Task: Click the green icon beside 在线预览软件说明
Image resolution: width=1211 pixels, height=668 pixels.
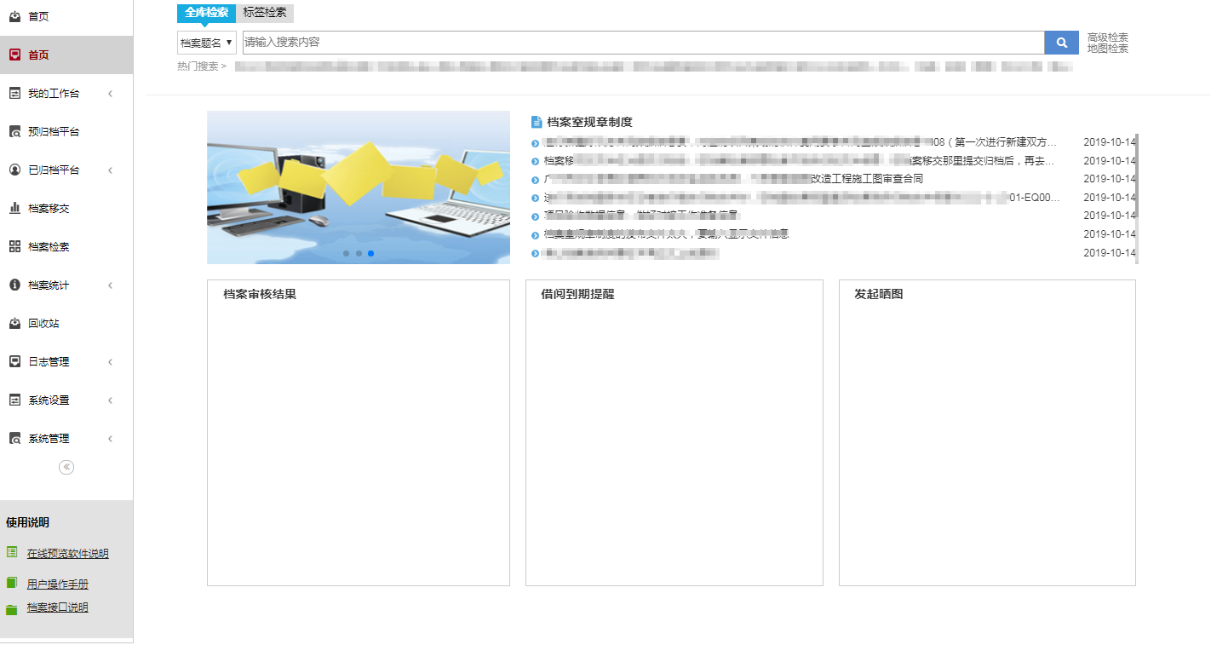Action: coord(12,552)
